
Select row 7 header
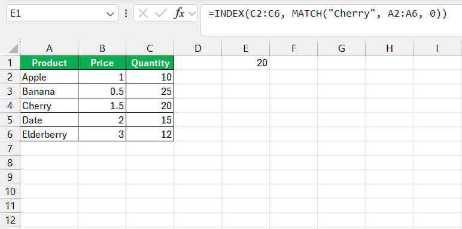point(10,148)
